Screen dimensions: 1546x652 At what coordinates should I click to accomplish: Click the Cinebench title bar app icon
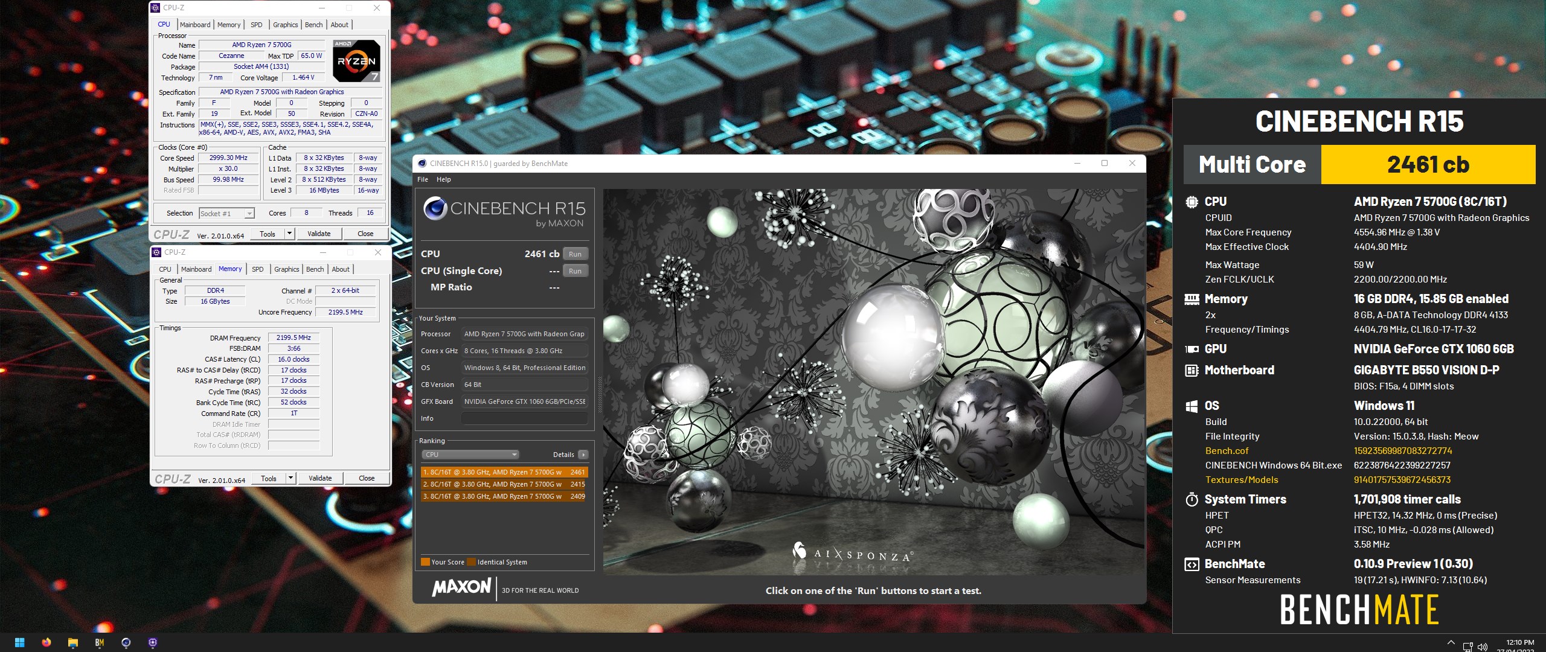click(422, 164)
